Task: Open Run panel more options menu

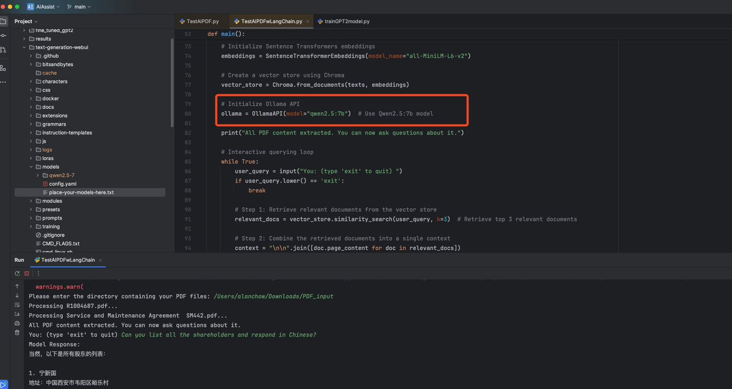Action: [38, 273]
